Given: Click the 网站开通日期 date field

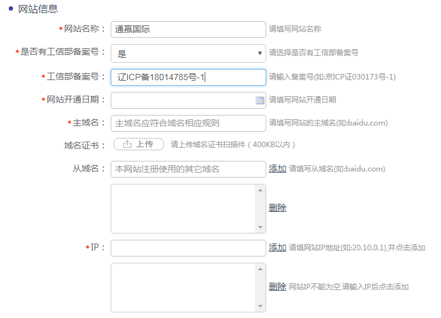Looking at the screenshot, I should click(183, 100).
